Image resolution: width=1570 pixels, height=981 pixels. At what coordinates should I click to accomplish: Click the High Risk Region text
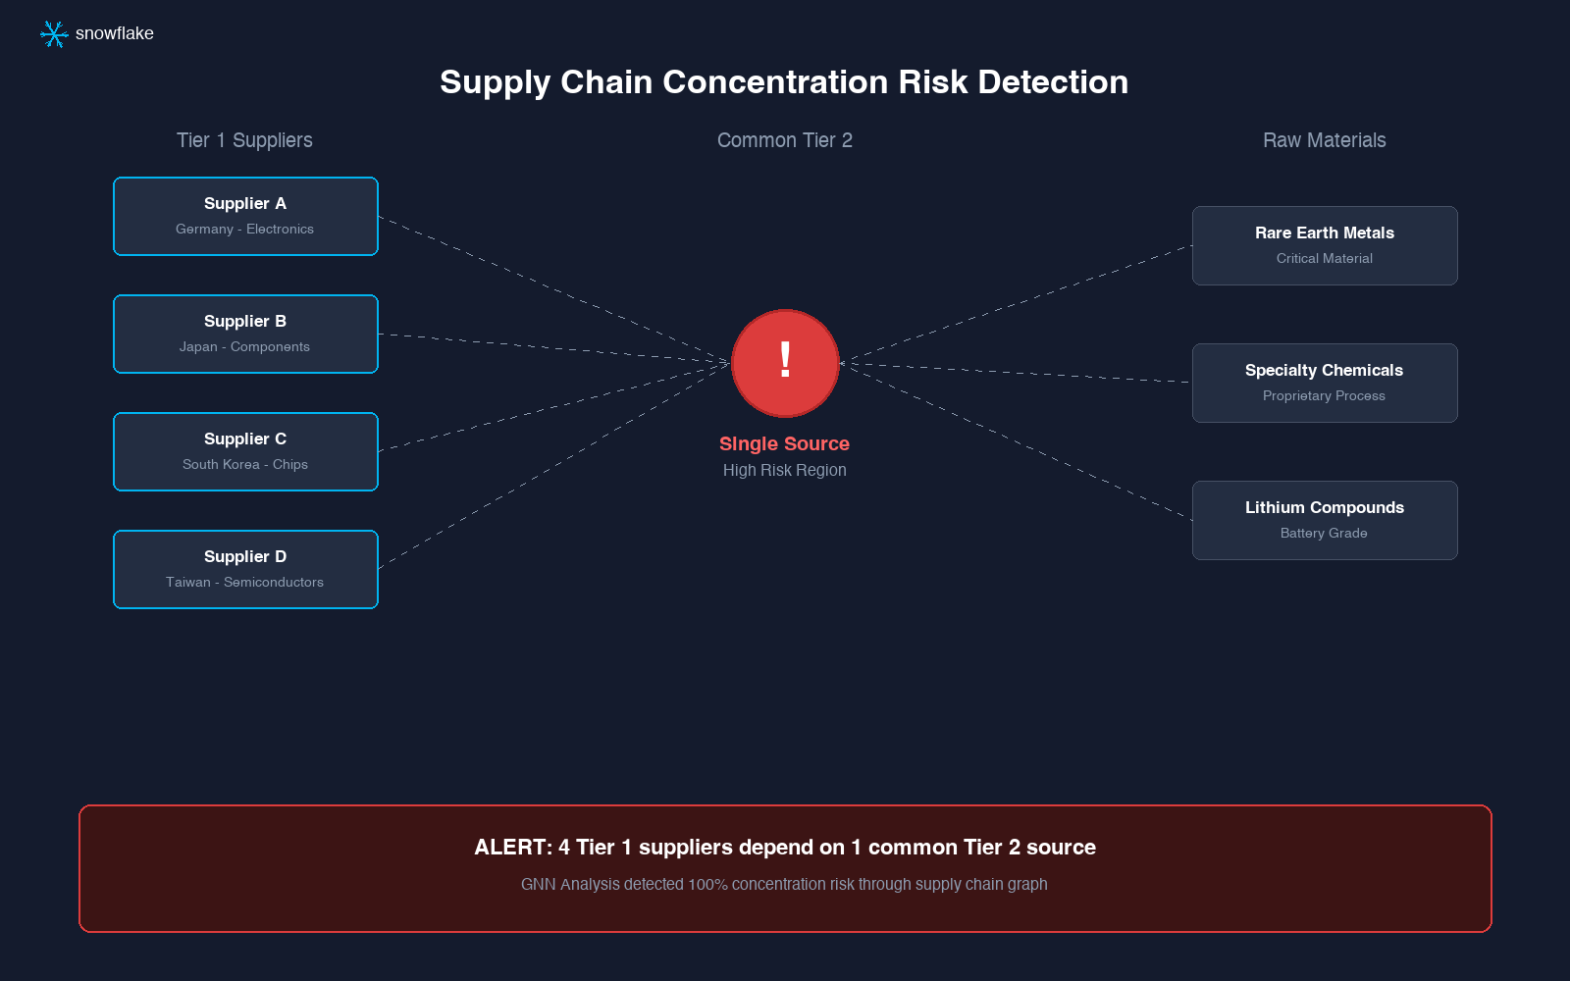coord(784,471)
